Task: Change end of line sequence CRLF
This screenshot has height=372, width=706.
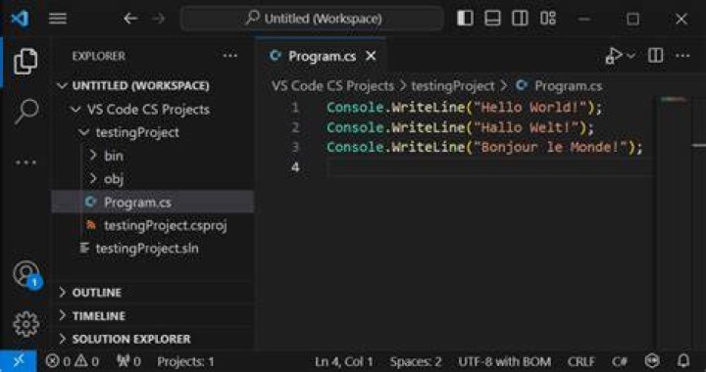Action: (x=580, y=361)
